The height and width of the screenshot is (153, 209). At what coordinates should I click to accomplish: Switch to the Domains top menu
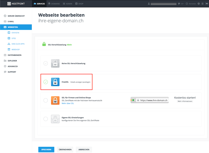tap(54, 4)
